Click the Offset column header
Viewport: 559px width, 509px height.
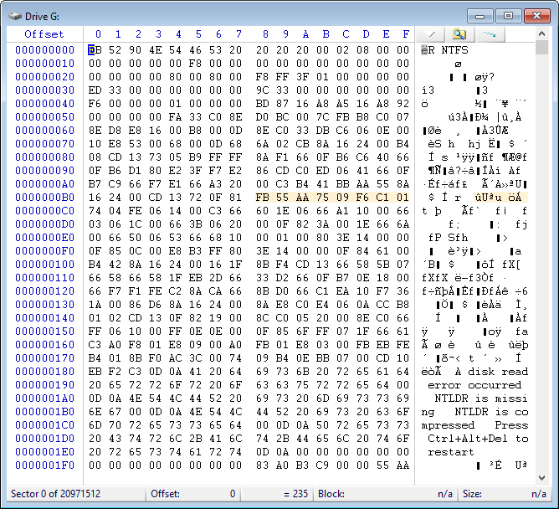[x=44, y=34]
